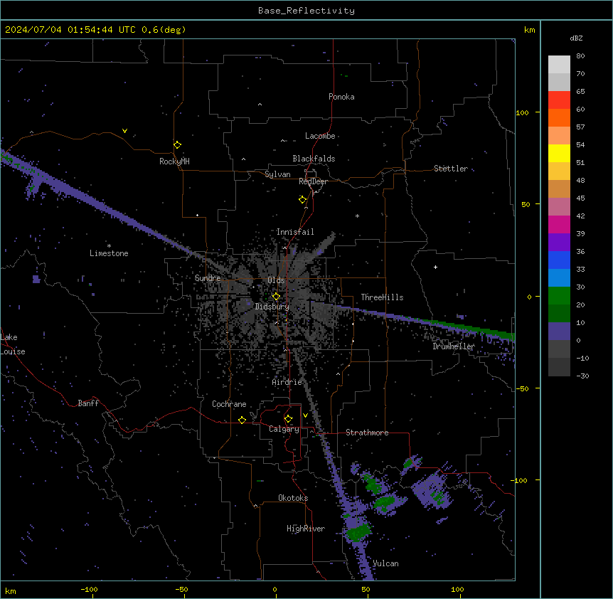
Task: Click the Base_Reflectivity title text
Action: tap(306, 11)
